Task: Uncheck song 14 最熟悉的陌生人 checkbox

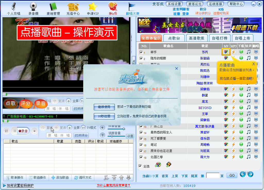Action: click(x=141, y=132)
